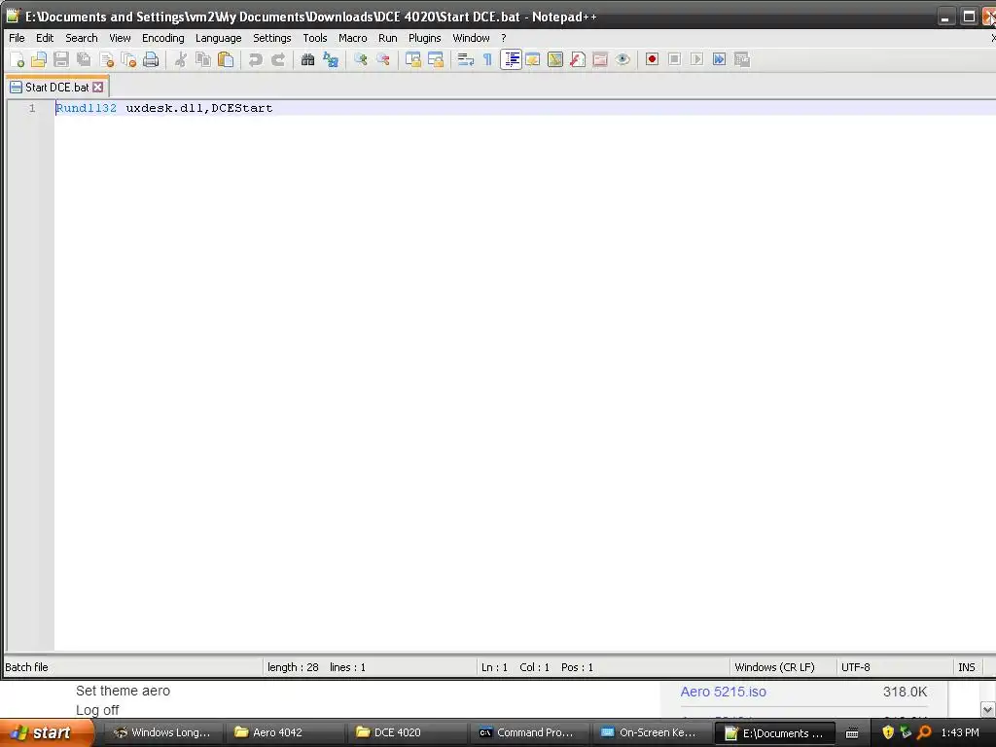Switch to DCE 4020 taskbar folder

click(x=407, y=732)
